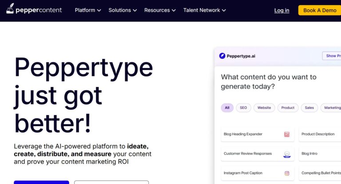Click the Book A Demo button
This screenshot has width=341, height=184.
[320, 10]
